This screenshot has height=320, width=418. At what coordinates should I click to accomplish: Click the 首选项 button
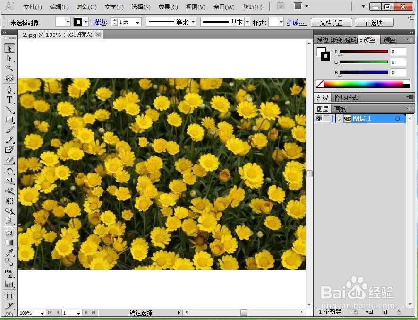click(x=374, y=23)
